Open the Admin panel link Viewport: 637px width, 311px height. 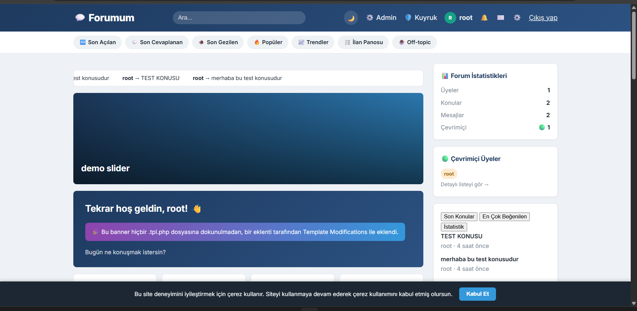coord(381,18)
